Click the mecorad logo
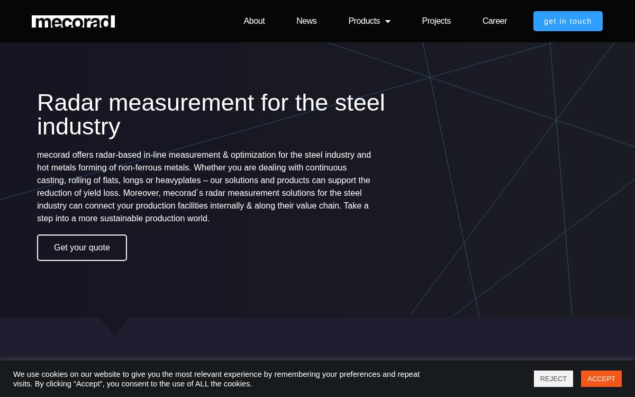Viewport: 635px width, 397px height. click(x=73, y=21)
